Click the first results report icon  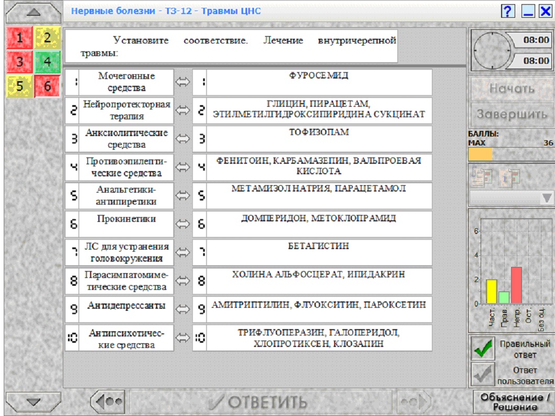(482, 177)
